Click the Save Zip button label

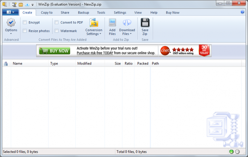coord(145,32)
